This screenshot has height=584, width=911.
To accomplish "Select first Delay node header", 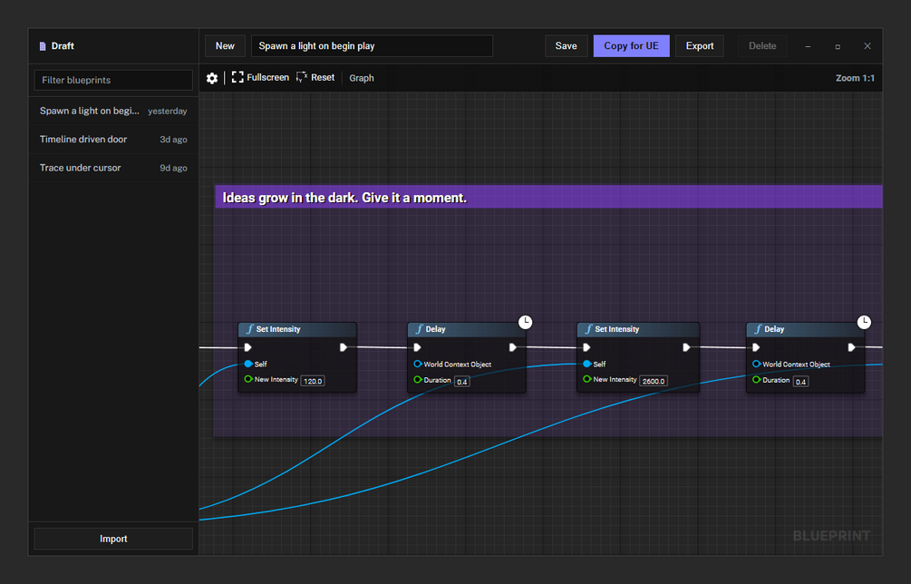I will tap(467, 329).
